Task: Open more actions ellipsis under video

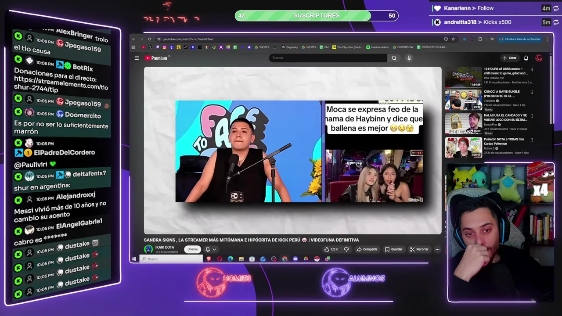Action: tap(437, 249)
